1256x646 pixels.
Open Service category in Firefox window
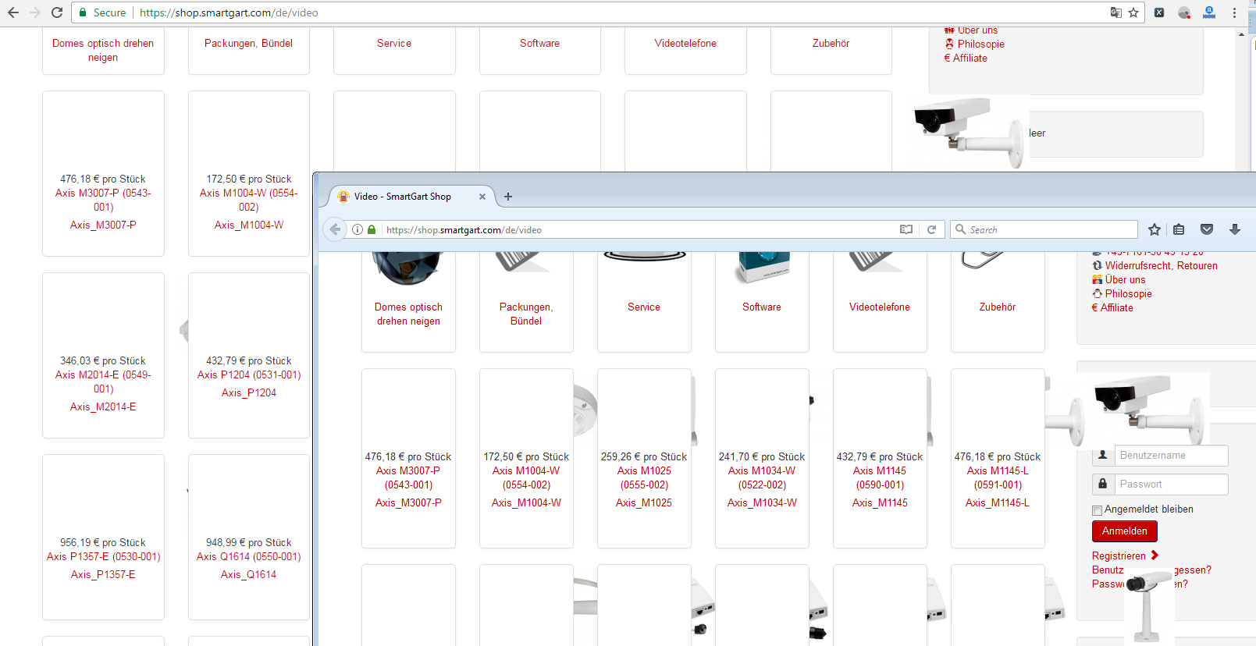pyautogui.click(x=644, y=307)
